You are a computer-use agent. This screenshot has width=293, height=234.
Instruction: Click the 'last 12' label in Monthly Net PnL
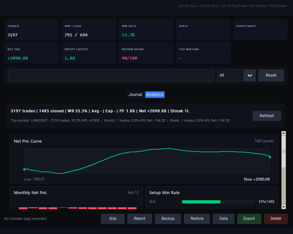click(x=133, y=192)
